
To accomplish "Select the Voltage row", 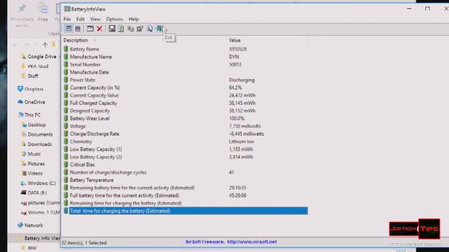I will pyautogui.click(x=185, y=126).
